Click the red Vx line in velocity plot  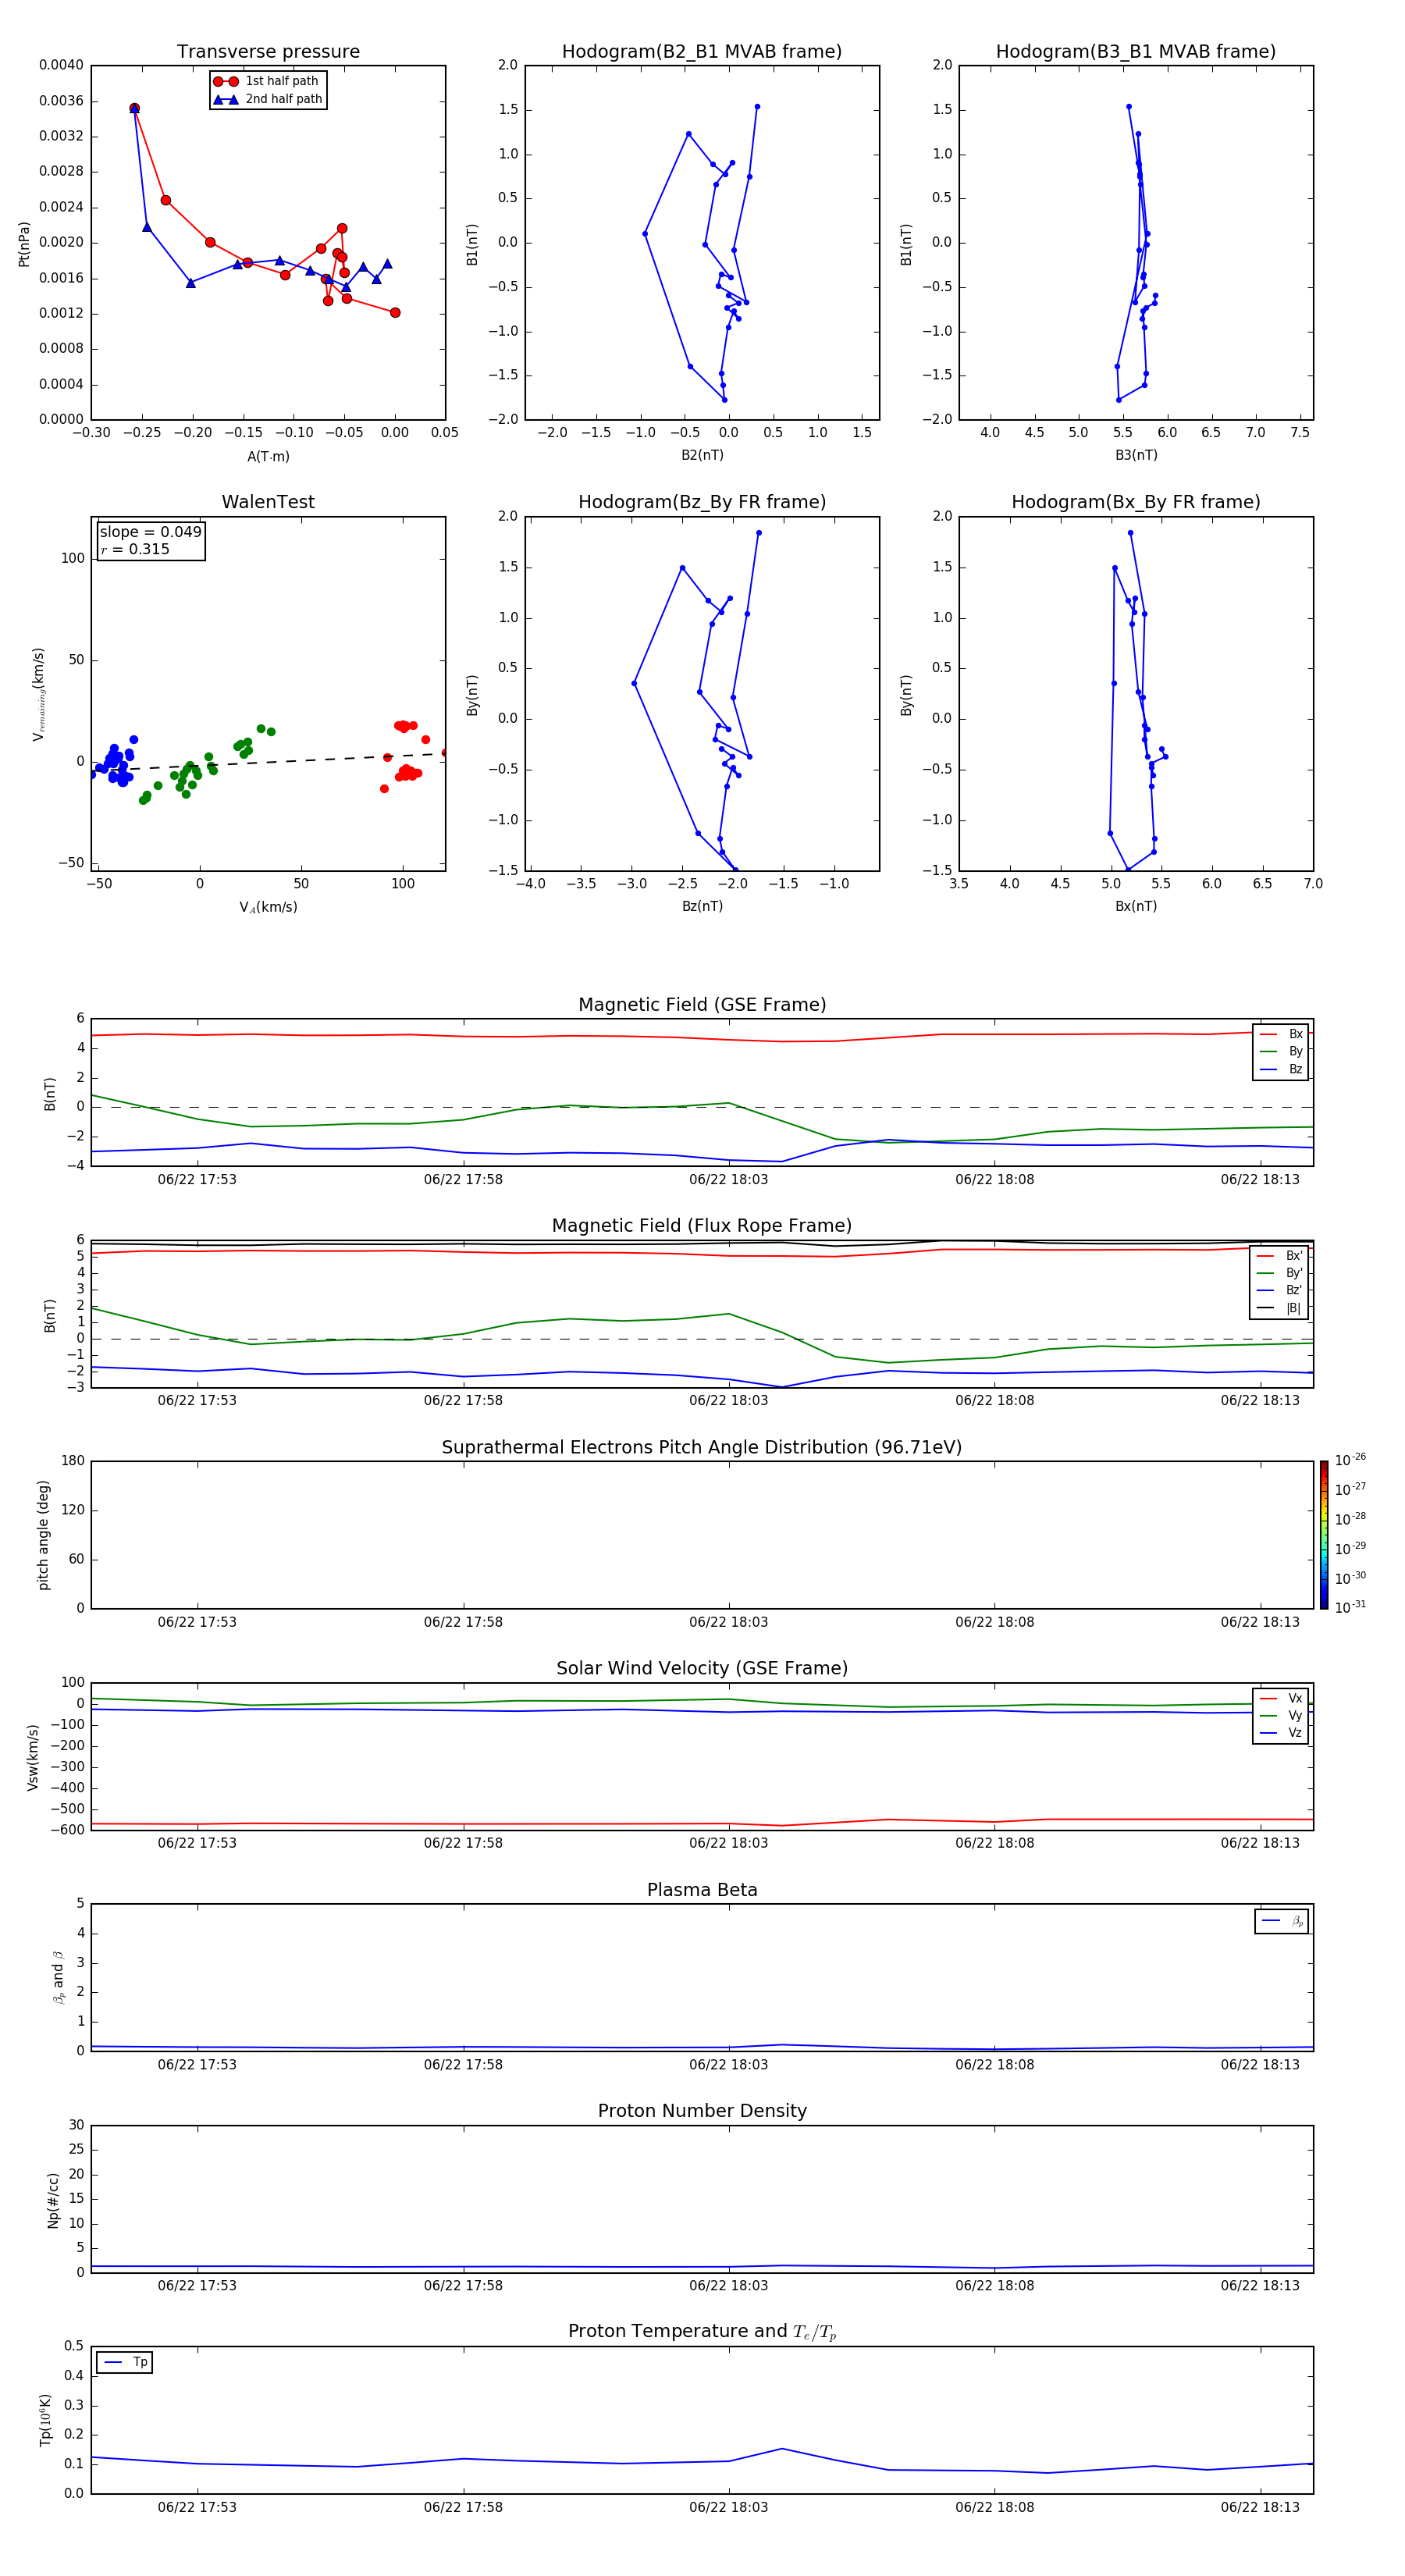point(702,1823)
